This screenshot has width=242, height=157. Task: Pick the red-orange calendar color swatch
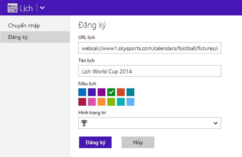pos(121,92)
